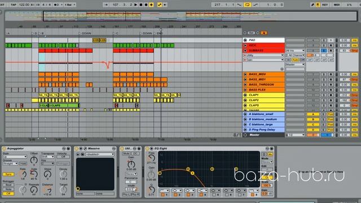
Task: Toggle the punch-in switch
Action: (239, 5)
